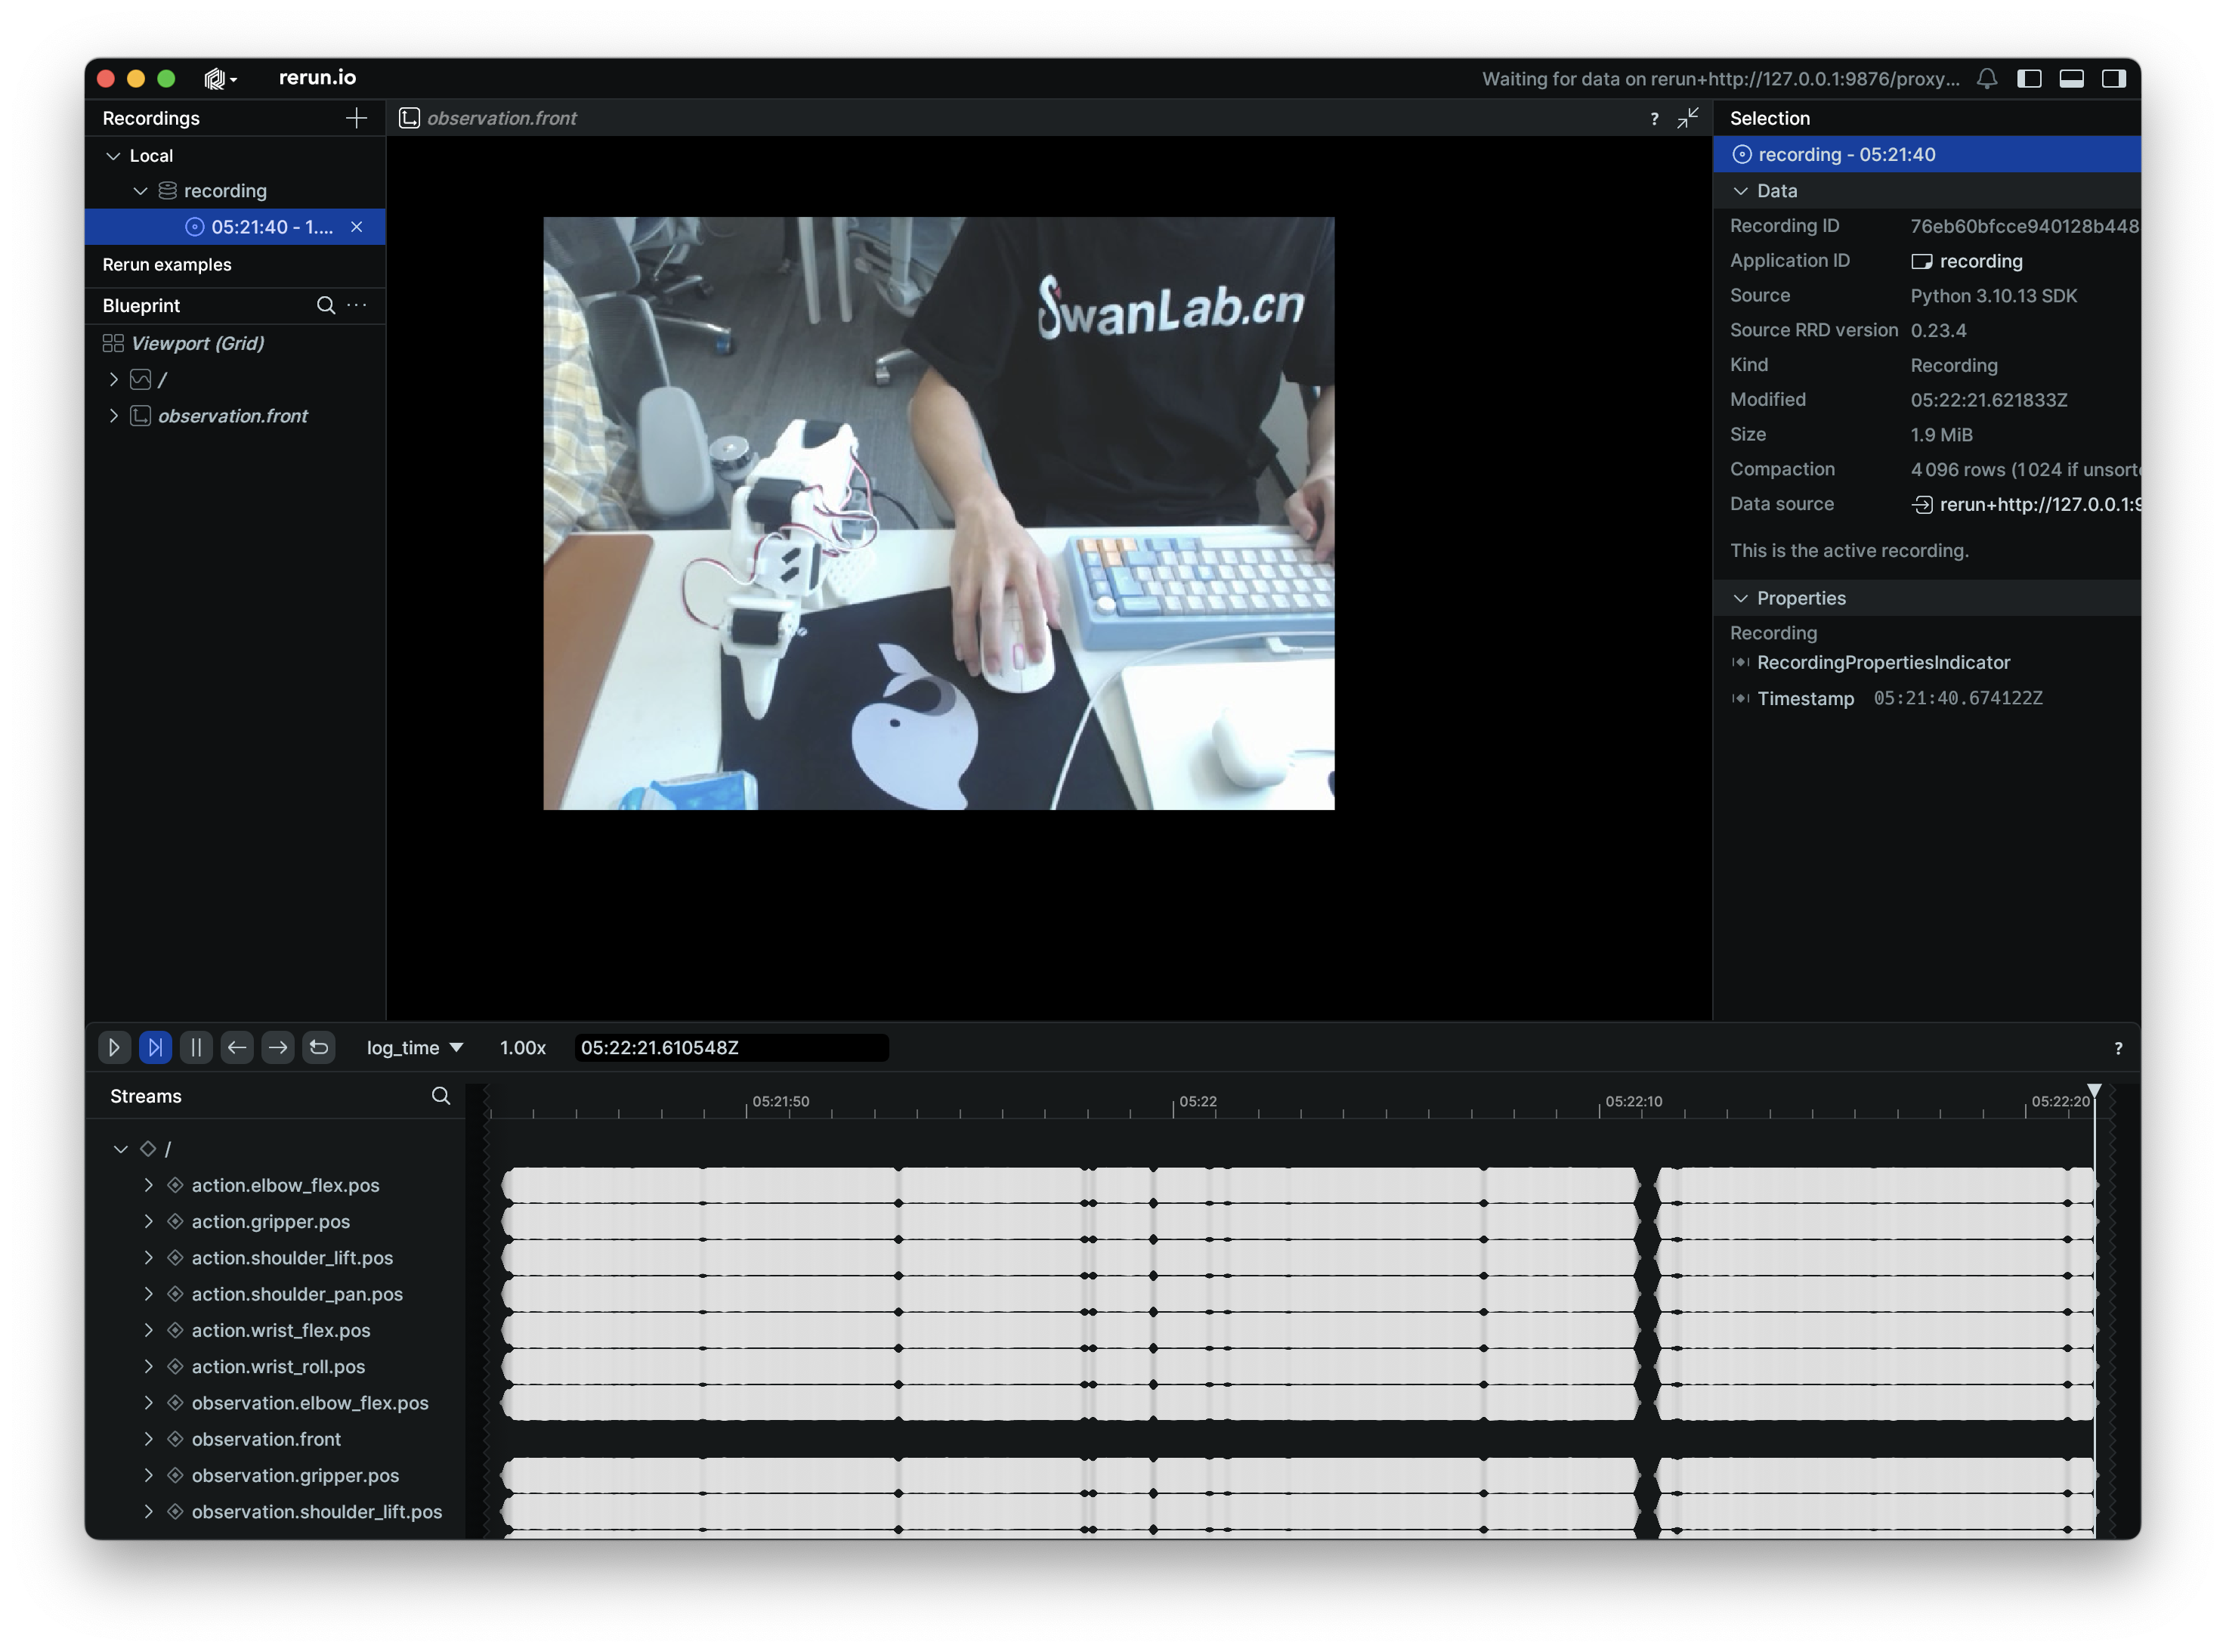Pause playback with the pause button

(196, 1047)
